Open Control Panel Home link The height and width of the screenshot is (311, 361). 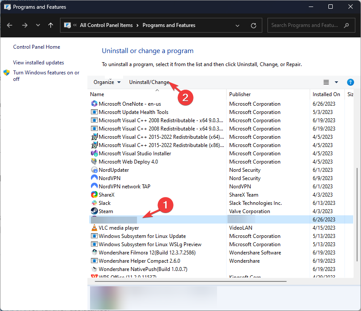pyautogui.click(x=37, y=47)
